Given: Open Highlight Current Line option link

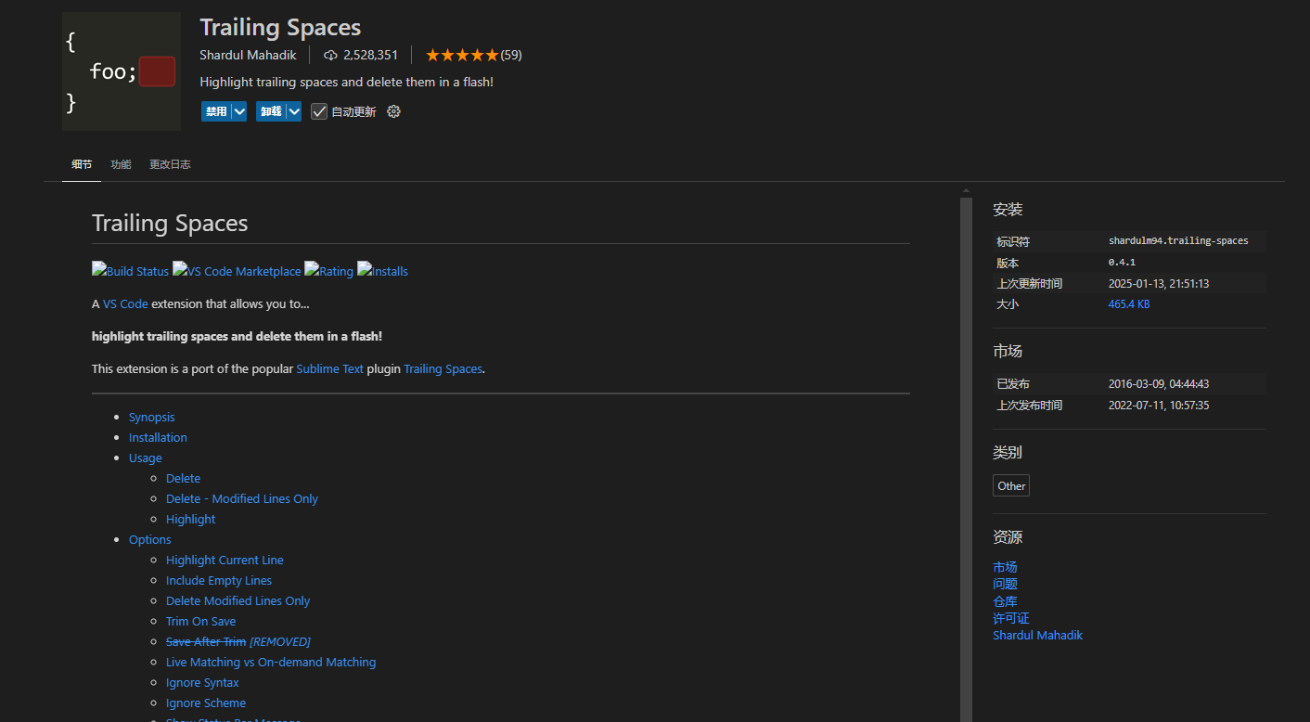Looking at the screenshot, I should pos(225,560).
